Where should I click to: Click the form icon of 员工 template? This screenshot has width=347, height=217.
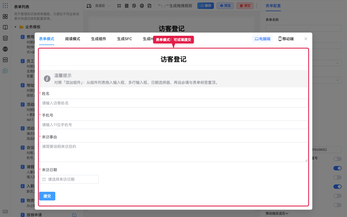(x=23, y=61)
